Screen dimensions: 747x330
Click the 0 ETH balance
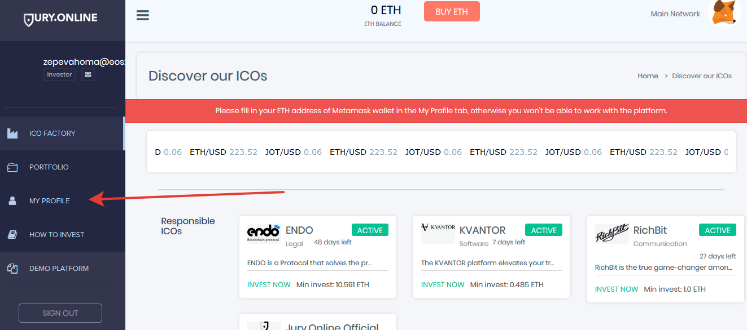click(x=386, y=10)
